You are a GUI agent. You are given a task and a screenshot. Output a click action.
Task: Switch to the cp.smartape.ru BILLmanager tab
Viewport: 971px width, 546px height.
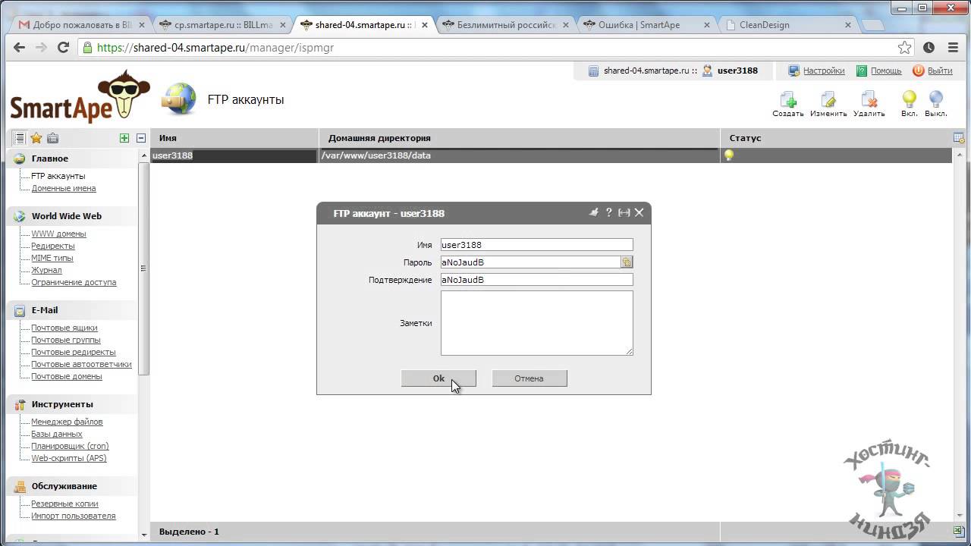pos(223,24)
